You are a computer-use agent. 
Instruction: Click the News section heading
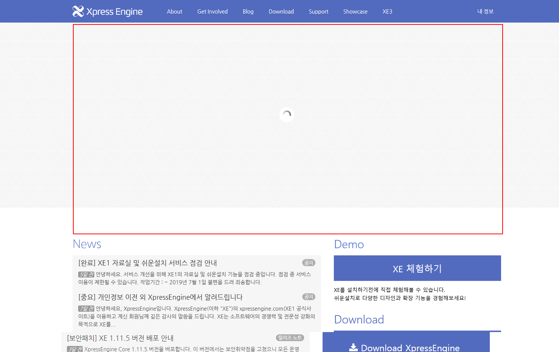(x=86, y=244)
